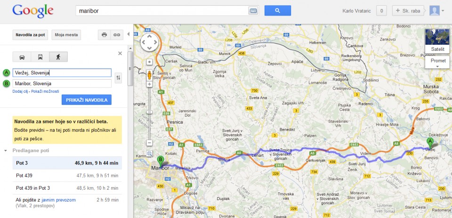Select the walking directions icon
The height and width of the screenshot is (218, 452).
click(58, 57)
